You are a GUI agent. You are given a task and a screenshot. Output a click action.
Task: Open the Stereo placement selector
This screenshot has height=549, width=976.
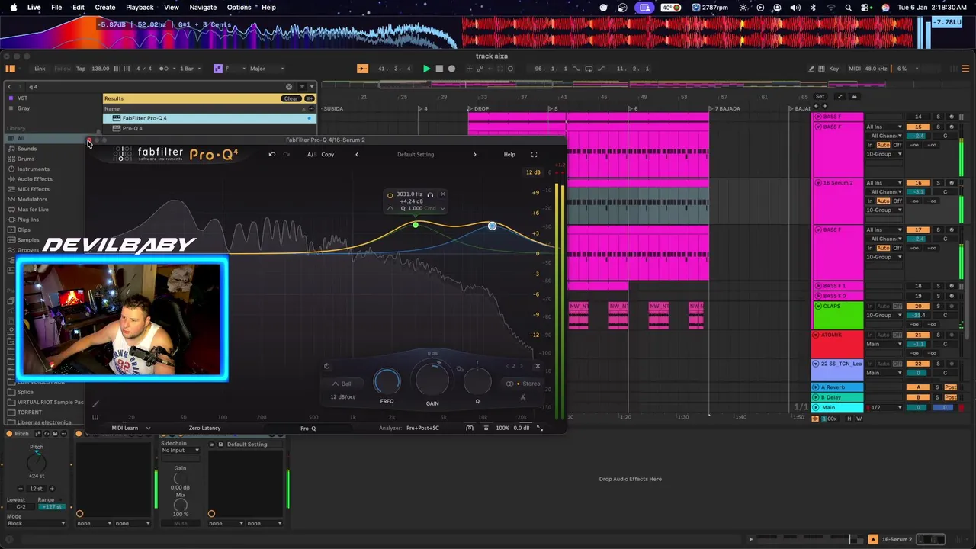(525, 384)
